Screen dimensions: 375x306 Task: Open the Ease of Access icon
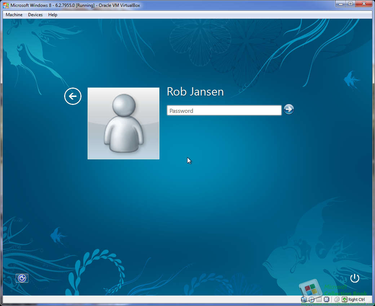tap(22, 278)
